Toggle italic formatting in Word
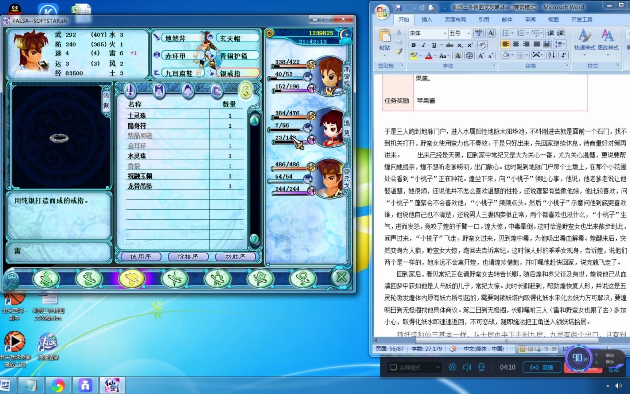This screenshot has height=394, width=630. tap(423, 45)
